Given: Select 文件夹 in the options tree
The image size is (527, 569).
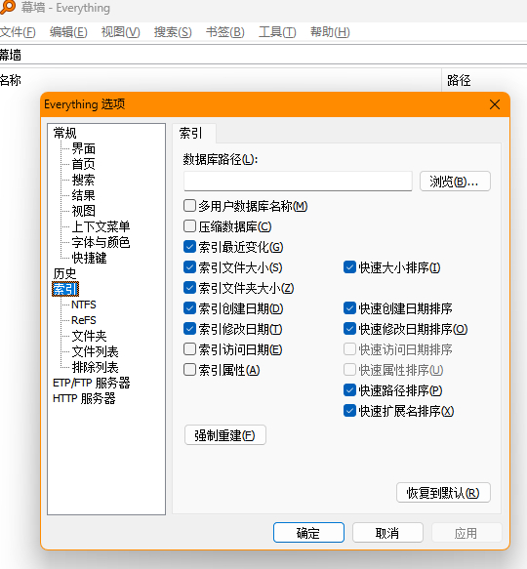Looking at the screenshot, I should click(x=89, y=336).
